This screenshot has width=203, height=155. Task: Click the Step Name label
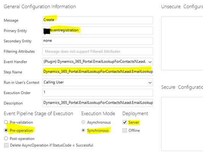(x=13, y=72)
